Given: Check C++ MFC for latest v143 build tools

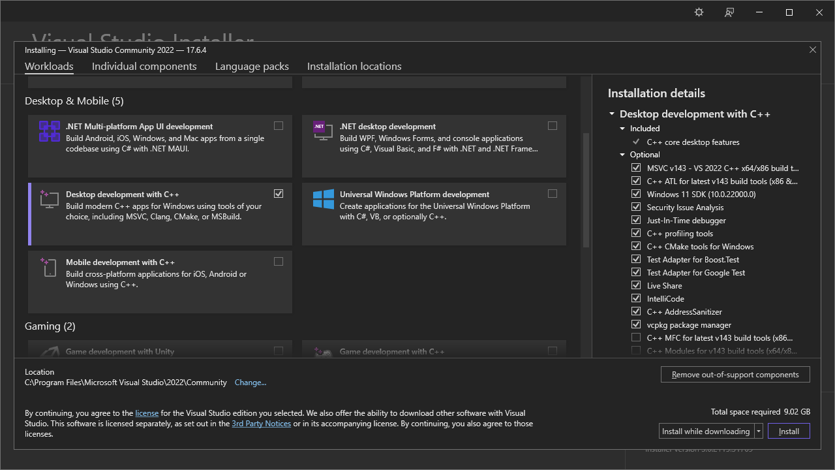Looking at the screenshot, I should pyautogui.click(x=636, y=337).
